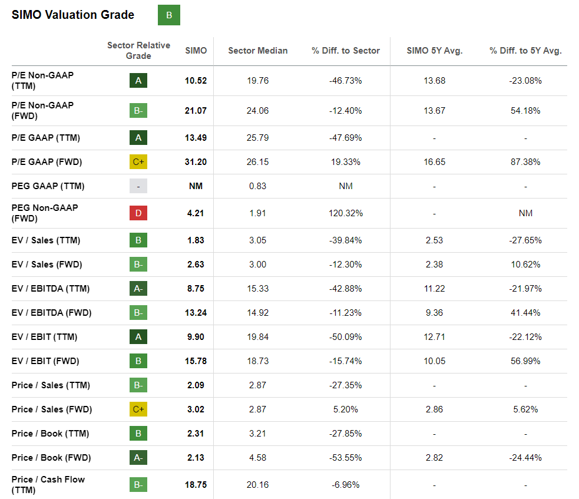Click the A grade badge for EV / EBIT (TTM)

pos(138,337)
